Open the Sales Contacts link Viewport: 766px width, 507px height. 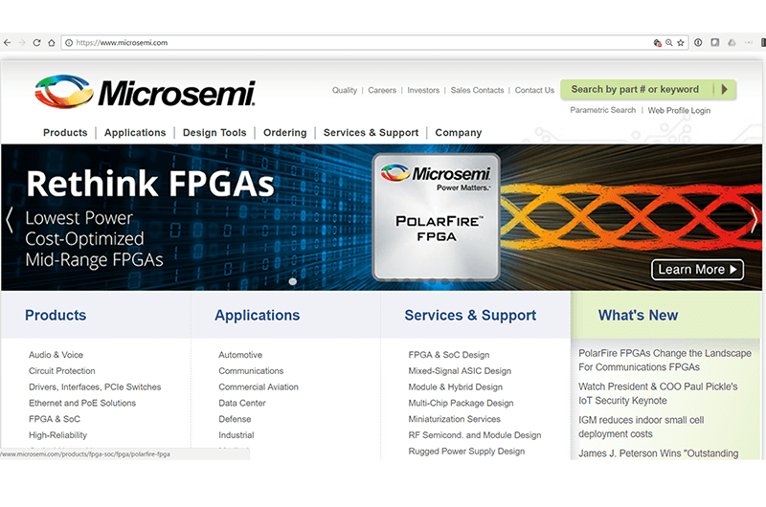click(x=477, y=90)
